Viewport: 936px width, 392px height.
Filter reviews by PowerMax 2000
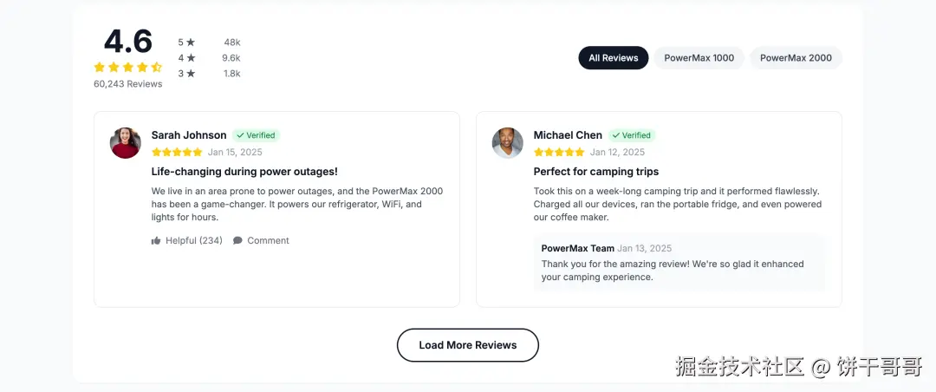click(x=796, y=58)
